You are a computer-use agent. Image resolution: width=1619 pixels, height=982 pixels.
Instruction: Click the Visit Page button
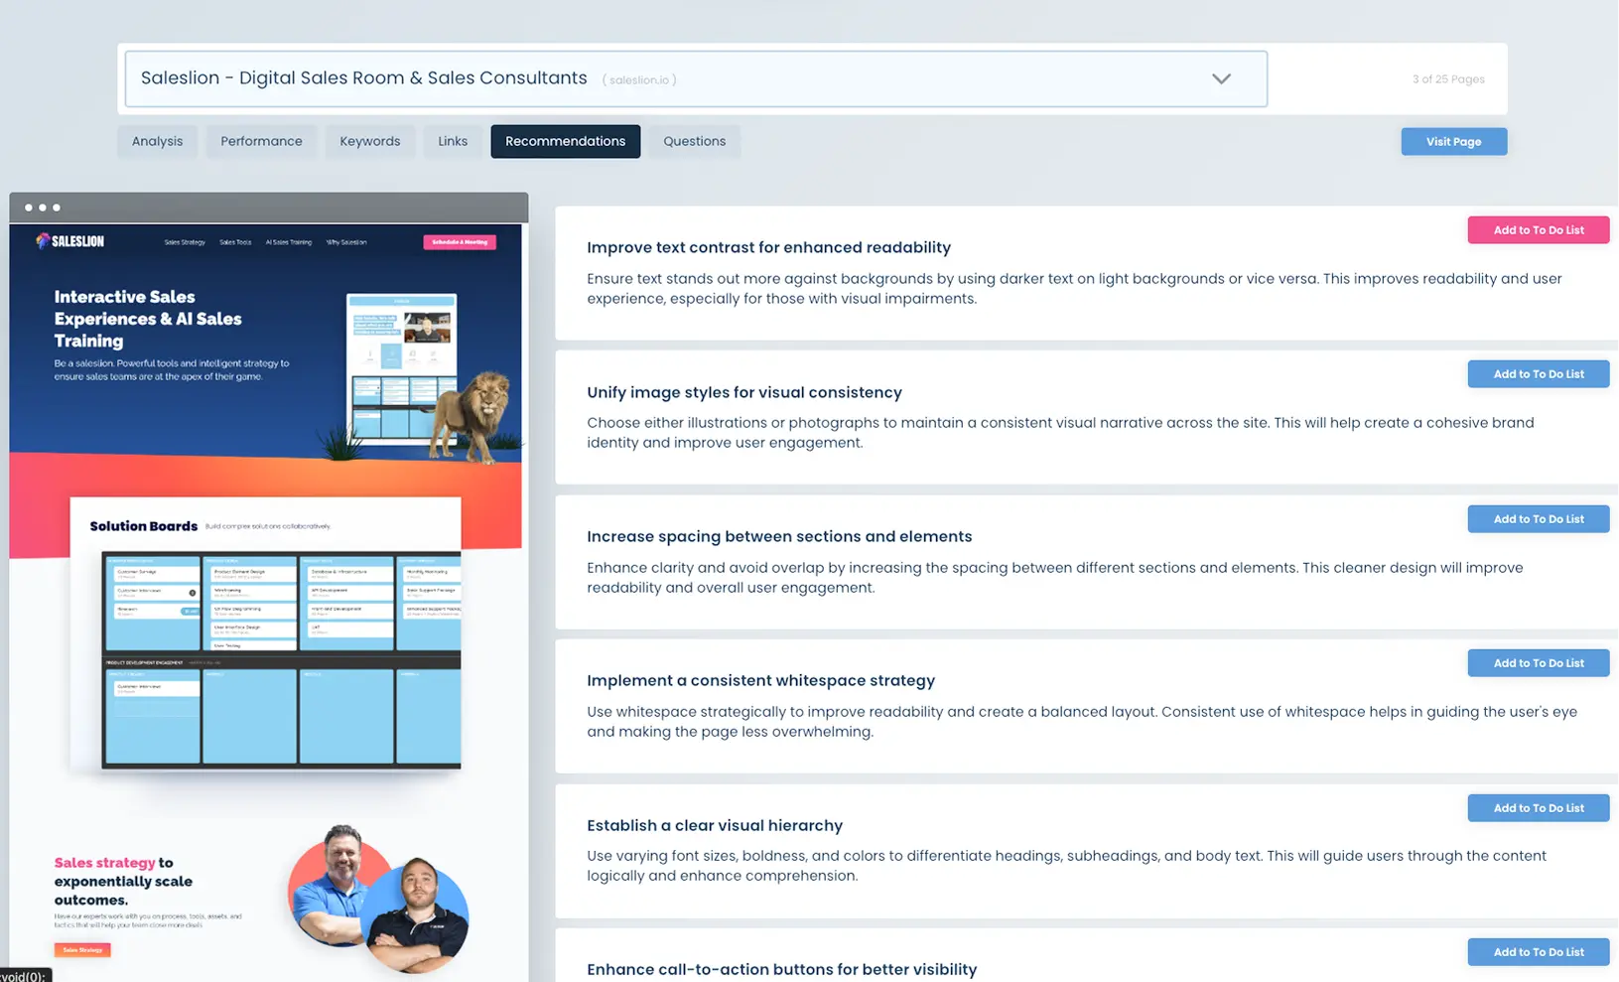click(1454, 141)
